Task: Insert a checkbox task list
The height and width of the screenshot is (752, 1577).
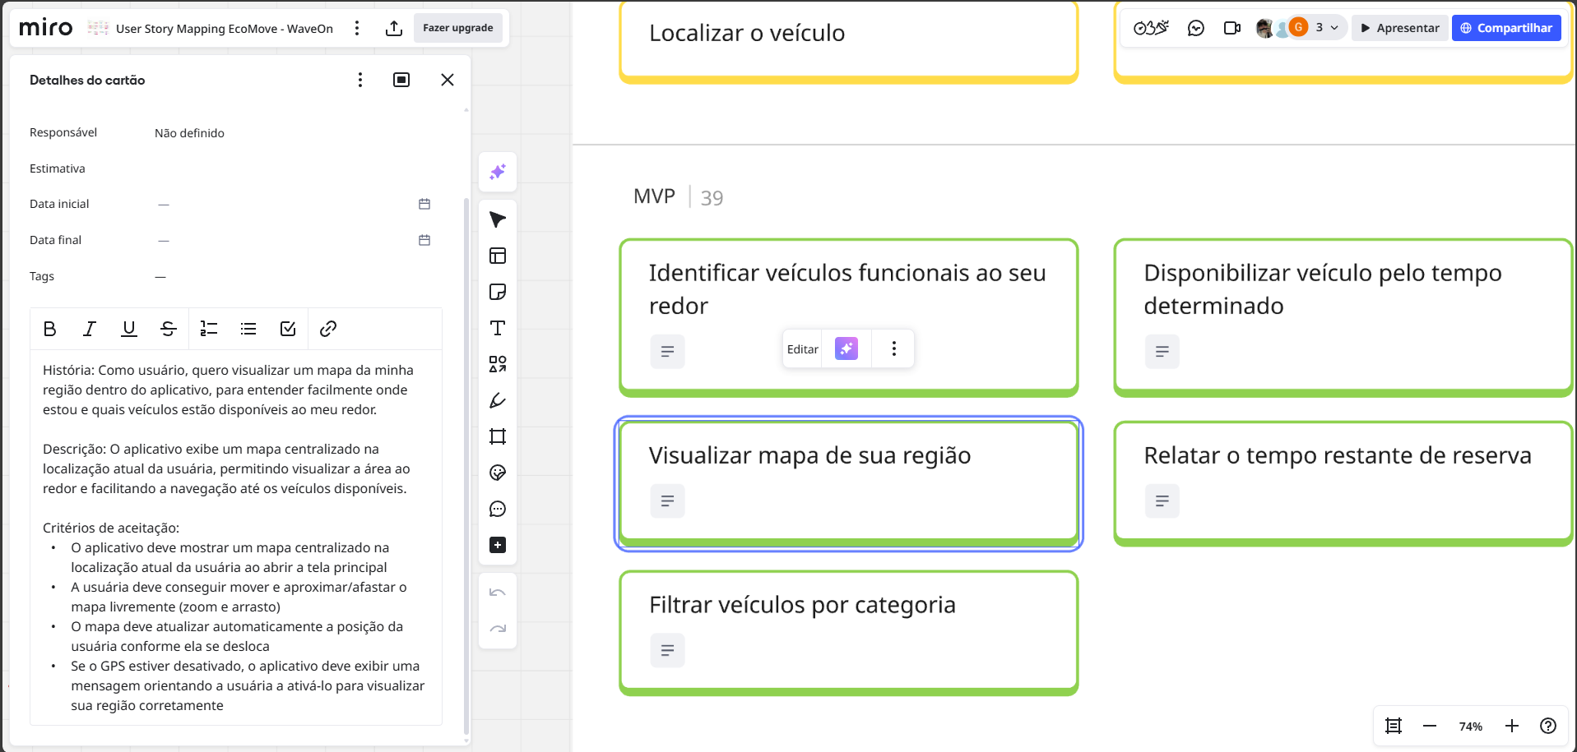Action: click(x=288, y=329)
